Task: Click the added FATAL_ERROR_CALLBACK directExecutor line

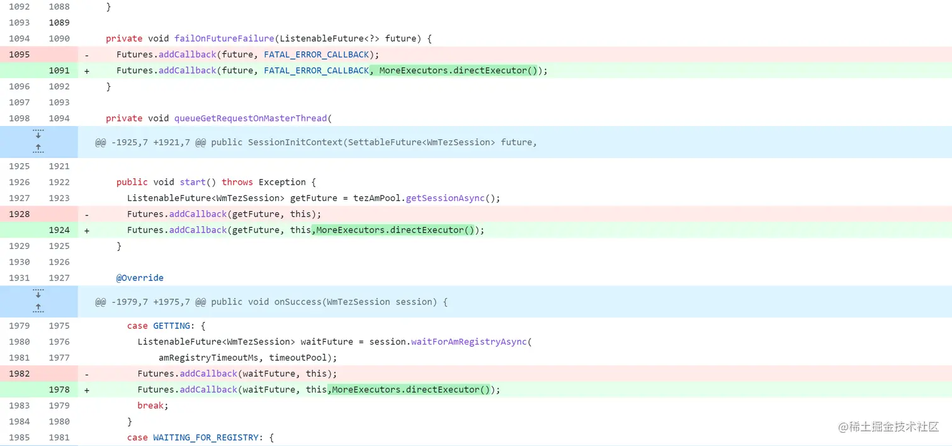Action: click(332, 71)
